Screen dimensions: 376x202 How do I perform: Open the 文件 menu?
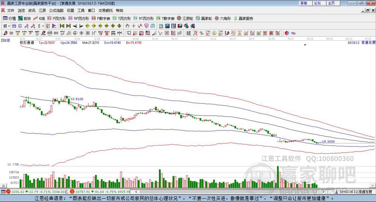[x=11, y=11]
